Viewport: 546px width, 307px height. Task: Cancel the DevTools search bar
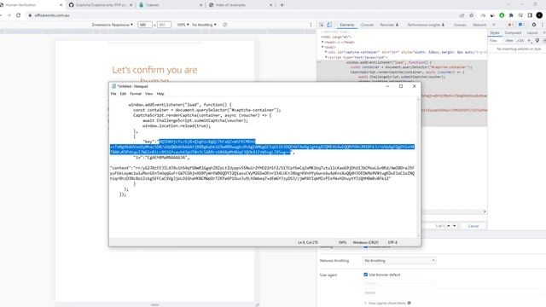pos(473,226)
